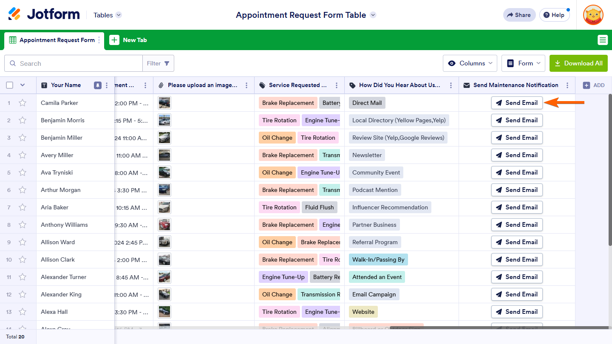Image resolution: width=612 pixels, height=344 pixels.
Task: Click the Share button
Action: click(x=520, y=15)
